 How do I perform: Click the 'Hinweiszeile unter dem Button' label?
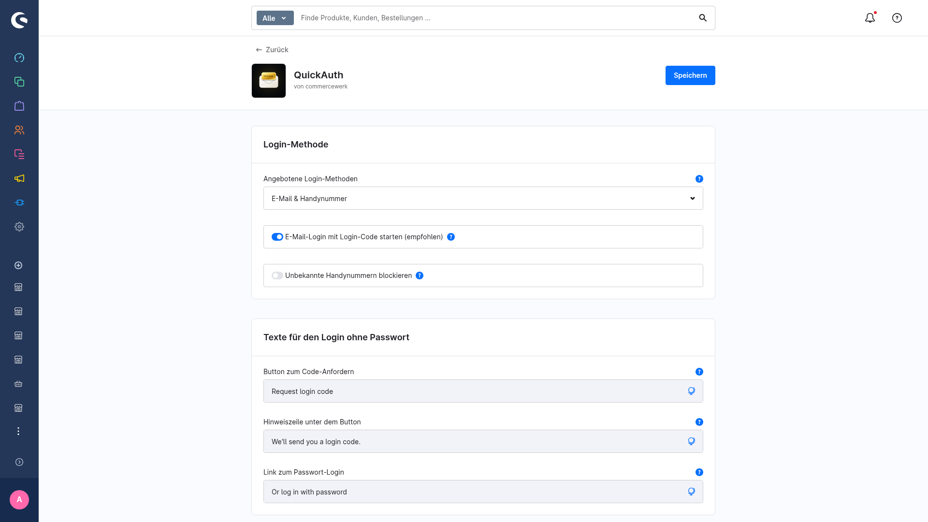click(312, 422)
